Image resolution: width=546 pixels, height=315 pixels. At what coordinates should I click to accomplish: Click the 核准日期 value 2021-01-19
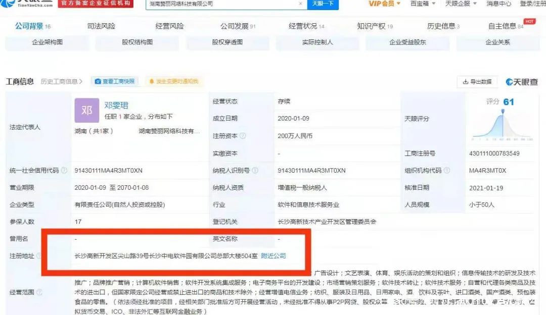point(486,188)
